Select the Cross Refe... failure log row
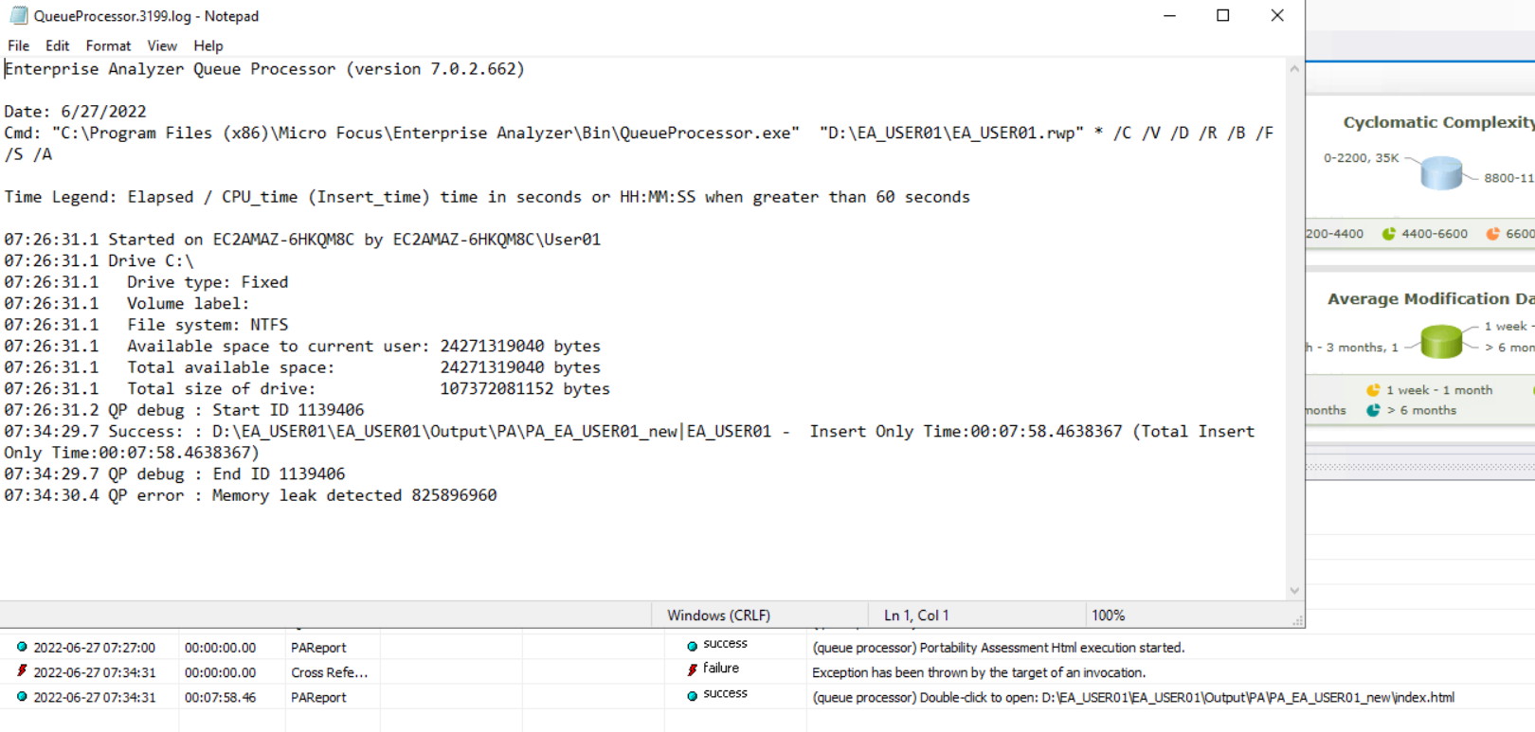Screen dimensions: 1535x732 [x=329, y=672]
